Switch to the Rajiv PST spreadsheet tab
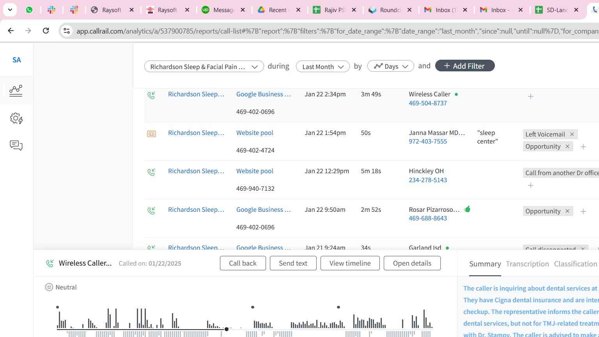 (x=334, y=10)
